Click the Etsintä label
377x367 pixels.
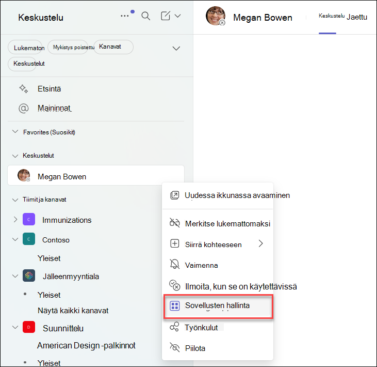(x=49, y=89)
